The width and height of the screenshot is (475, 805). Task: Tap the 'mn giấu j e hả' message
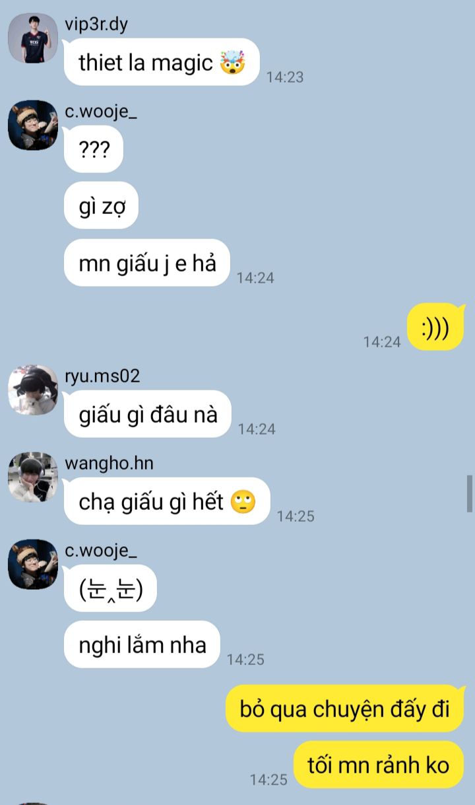click(147, 263)
